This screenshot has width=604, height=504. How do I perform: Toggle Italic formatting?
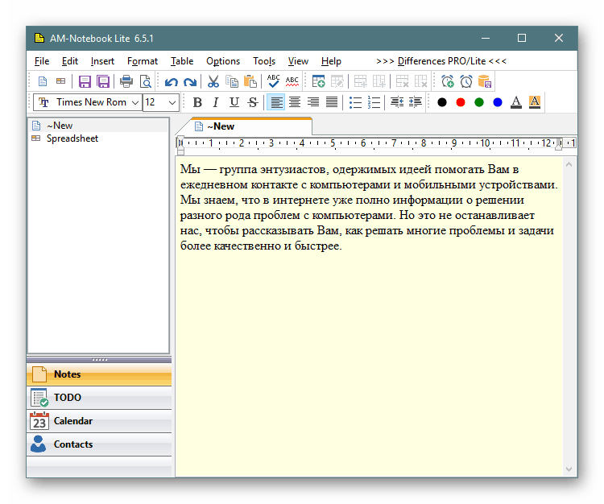(x=215, y=102)
